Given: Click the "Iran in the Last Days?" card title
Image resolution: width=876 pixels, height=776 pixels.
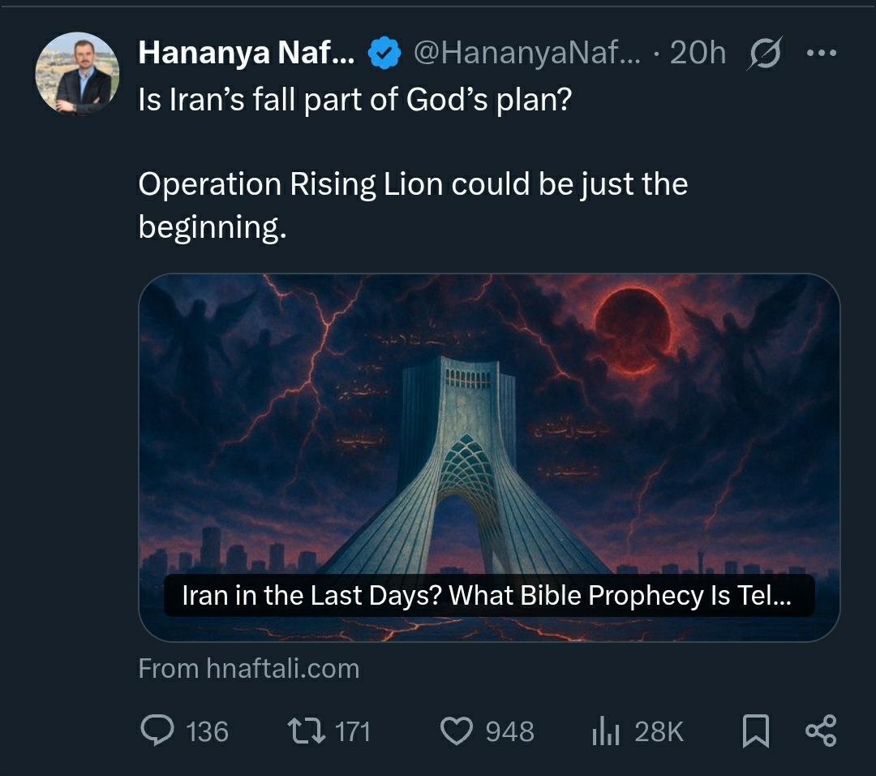Looking at the screenshot, I should tap(487, 596).
